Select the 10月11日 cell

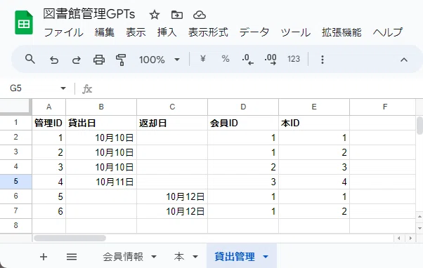[x=101, y=182]
